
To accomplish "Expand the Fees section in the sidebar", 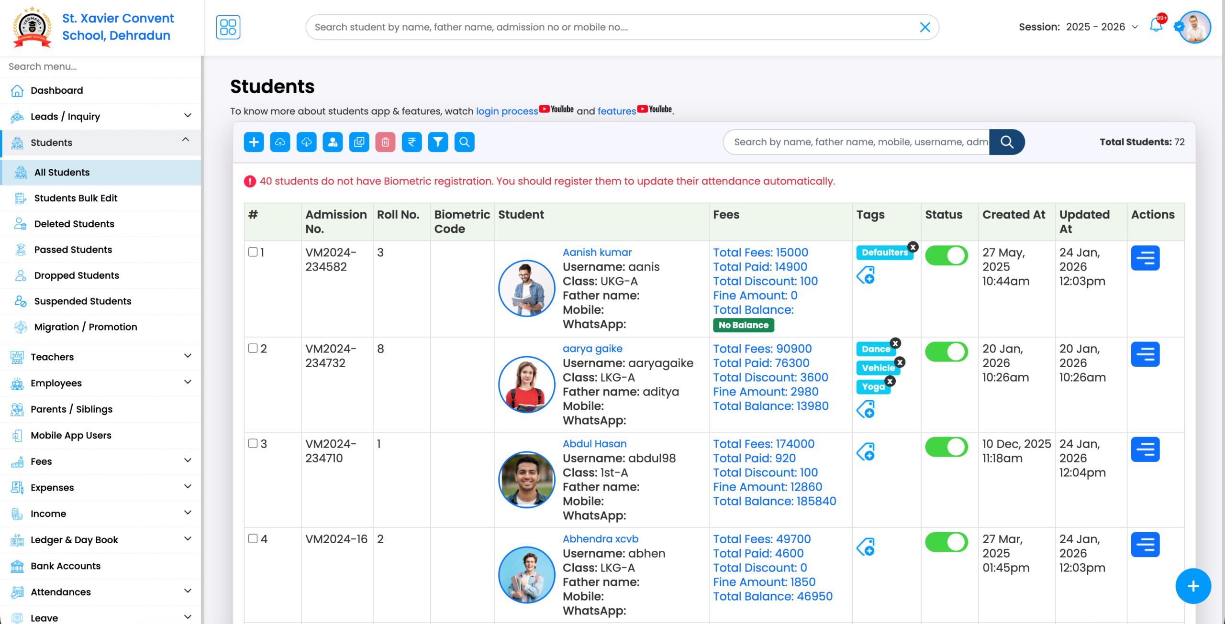I will (100, 461).
